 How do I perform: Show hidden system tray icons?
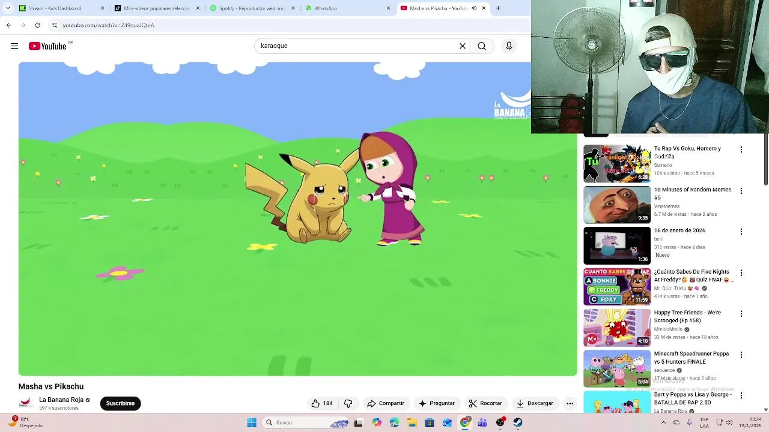(663, 422)
